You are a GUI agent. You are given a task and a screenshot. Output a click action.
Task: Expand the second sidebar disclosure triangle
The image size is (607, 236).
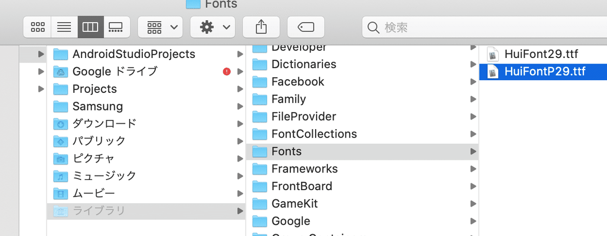click(x=41, y=72)
